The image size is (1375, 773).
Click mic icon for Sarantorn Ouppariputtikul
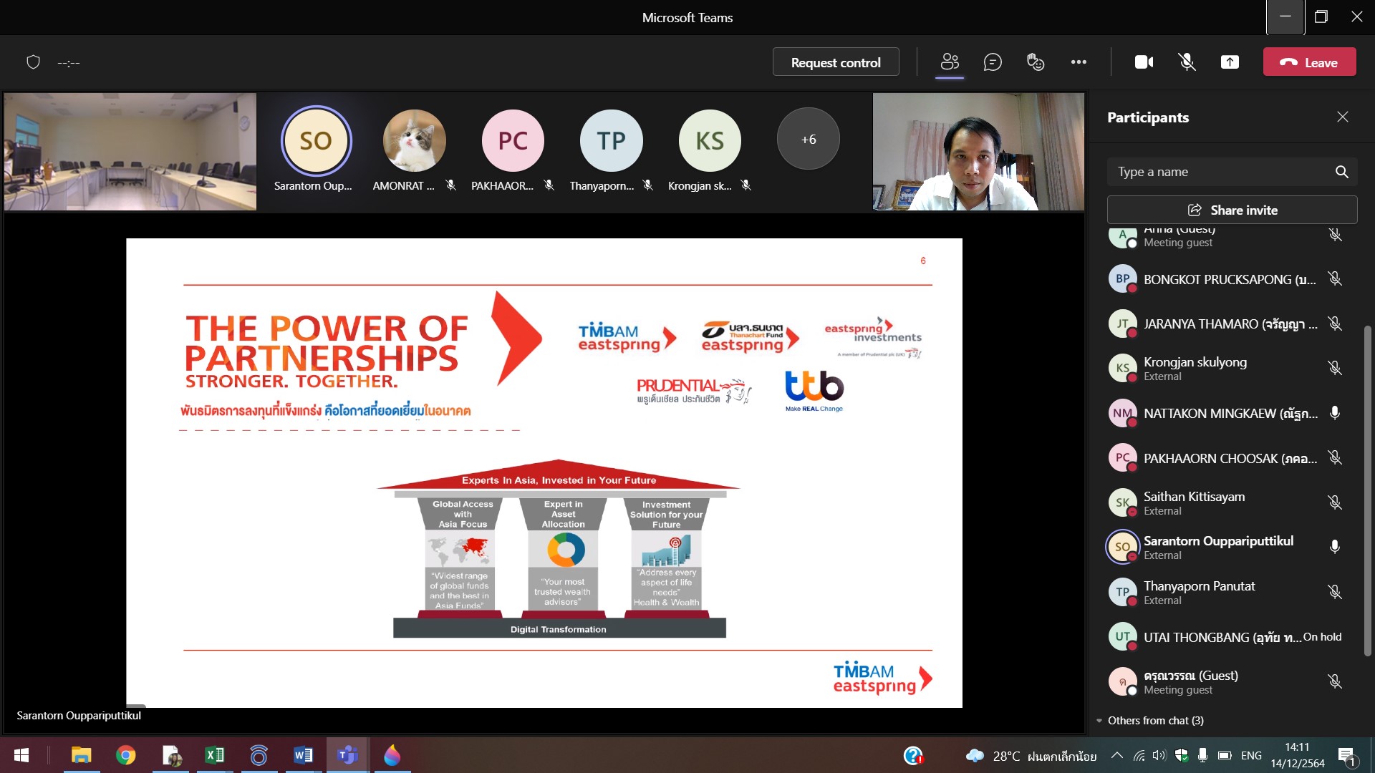point(1335,548)
